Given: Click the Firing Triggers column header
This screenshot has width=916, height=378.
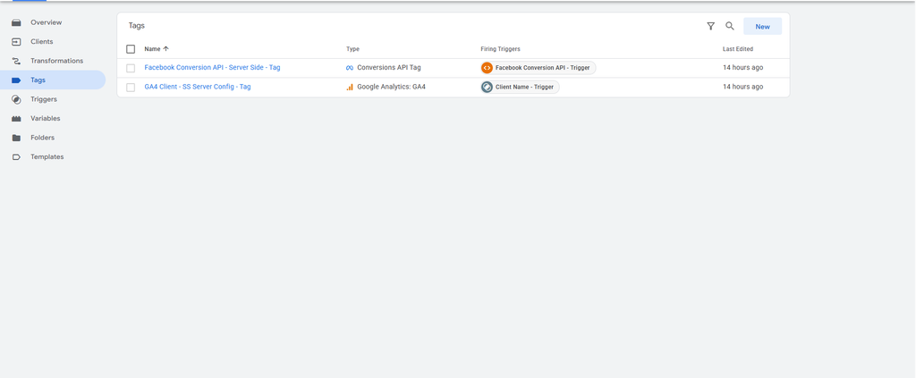Looking at the screenshot, I should pos(501,49).
